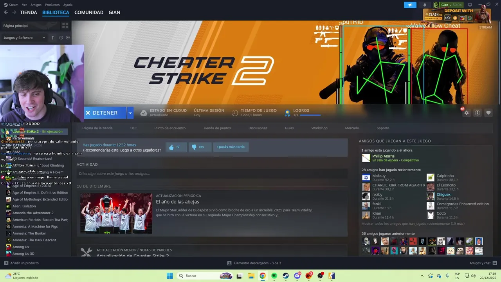The image size is (501, 282).
Task: Open the notifications bell
Action: tap(425, 5)
